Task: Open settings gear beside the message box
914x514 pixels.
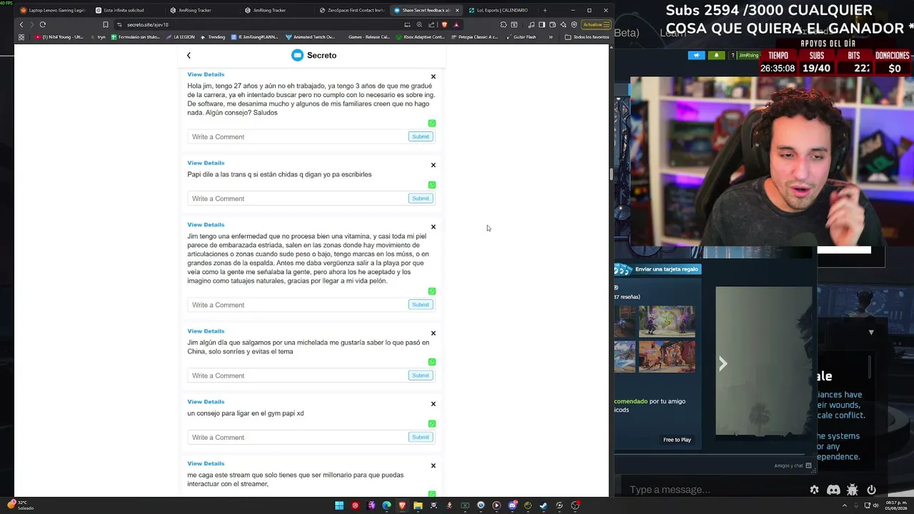Action: [814, 490]
